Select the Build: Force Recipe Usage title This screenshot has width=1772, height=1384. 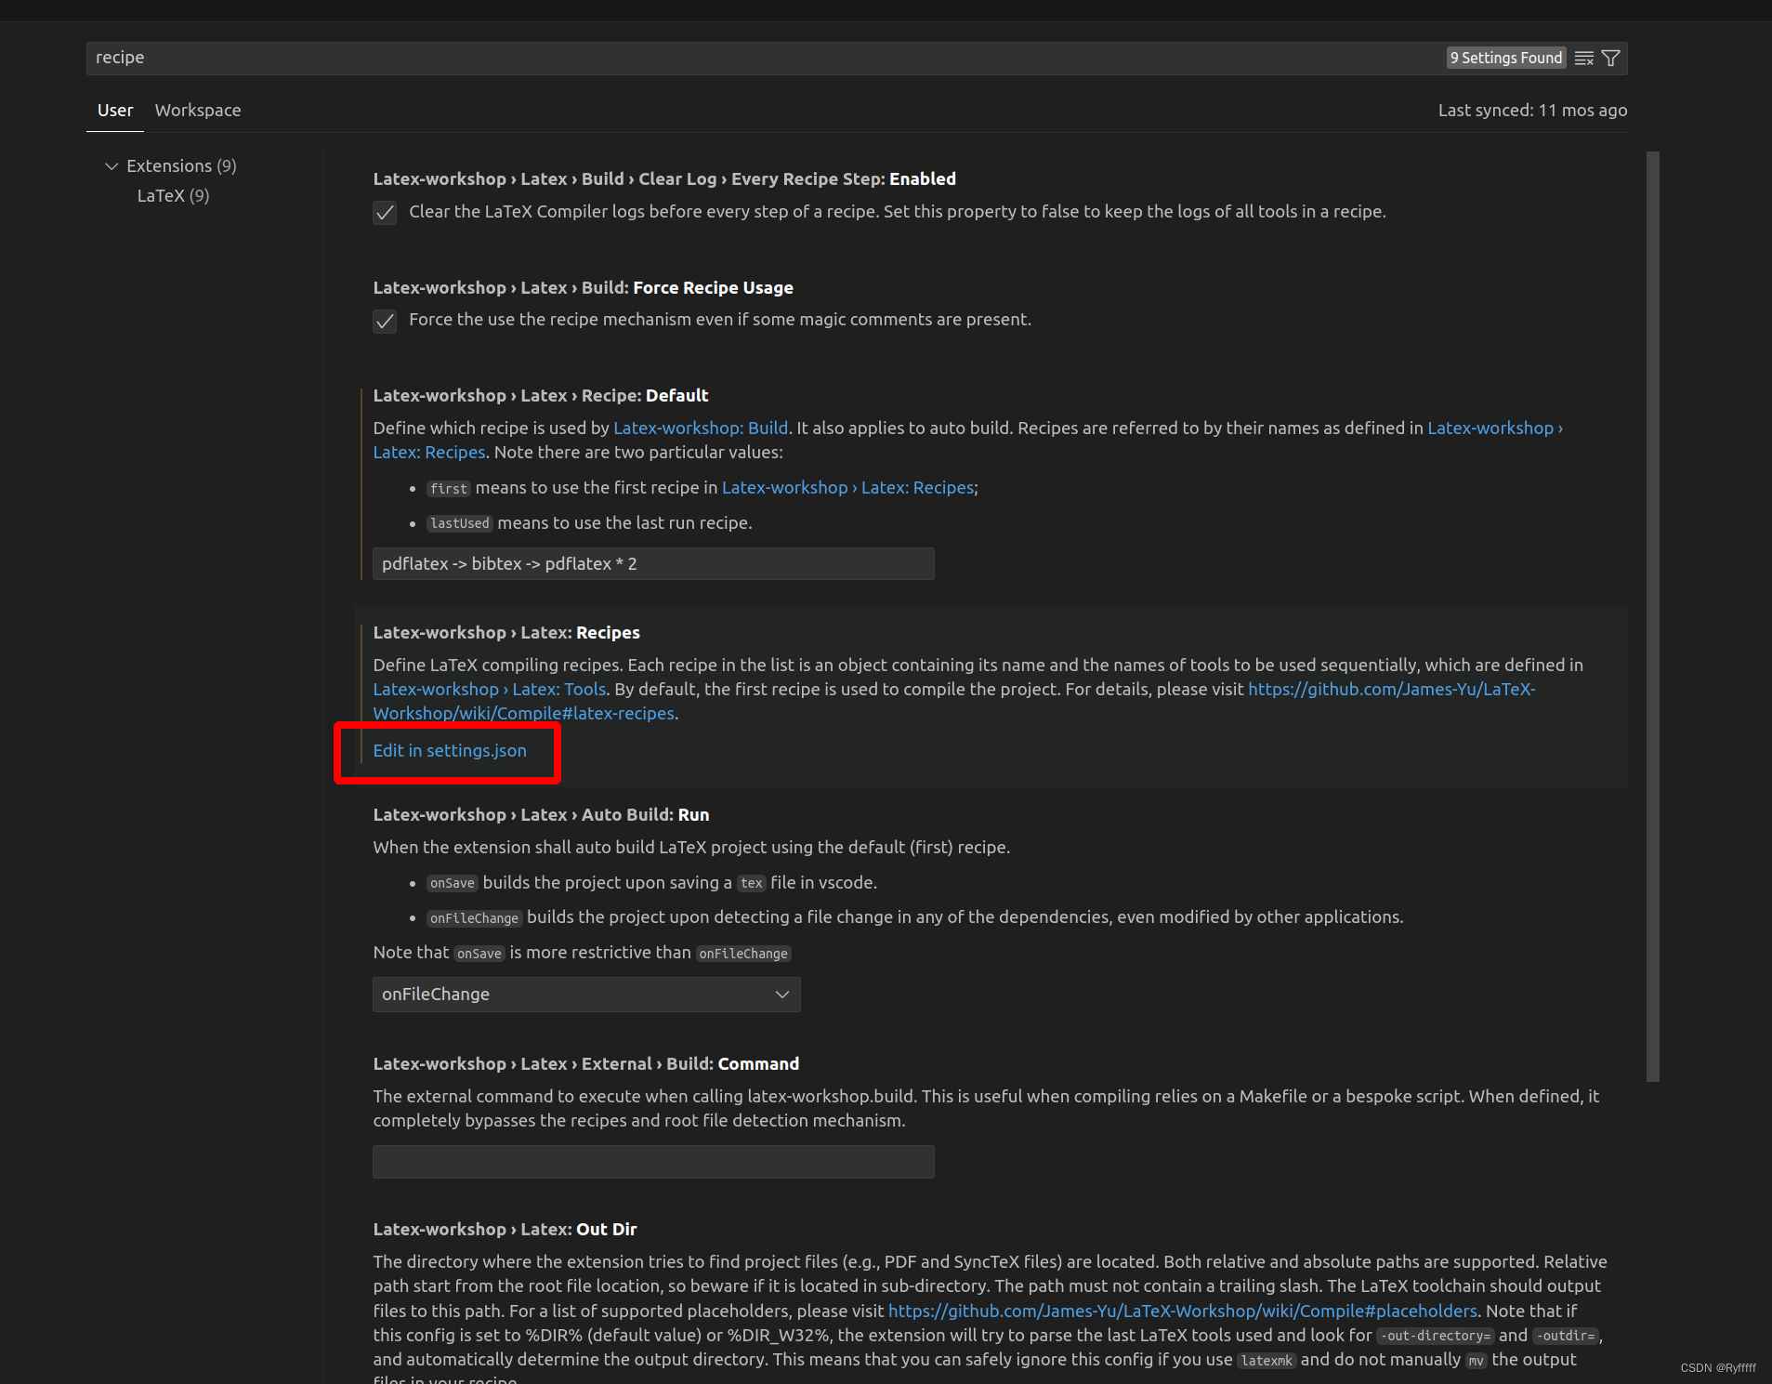click(583, 287)
